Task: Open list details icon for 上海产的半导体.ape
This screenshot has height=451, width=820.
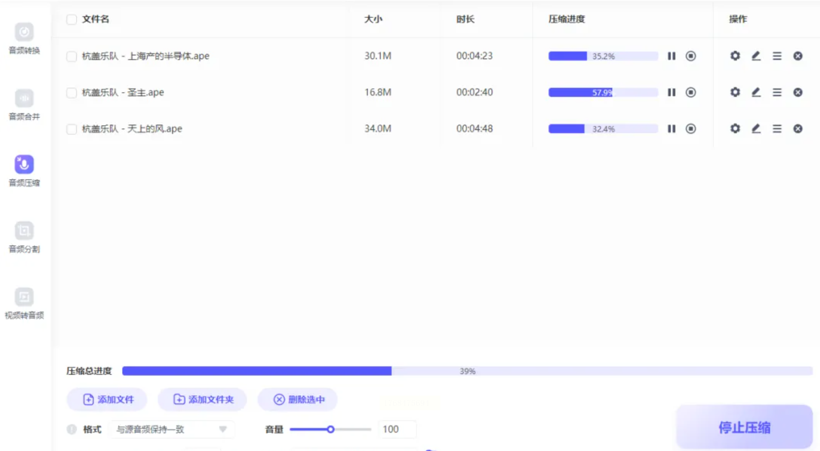Action: point(777,56)
